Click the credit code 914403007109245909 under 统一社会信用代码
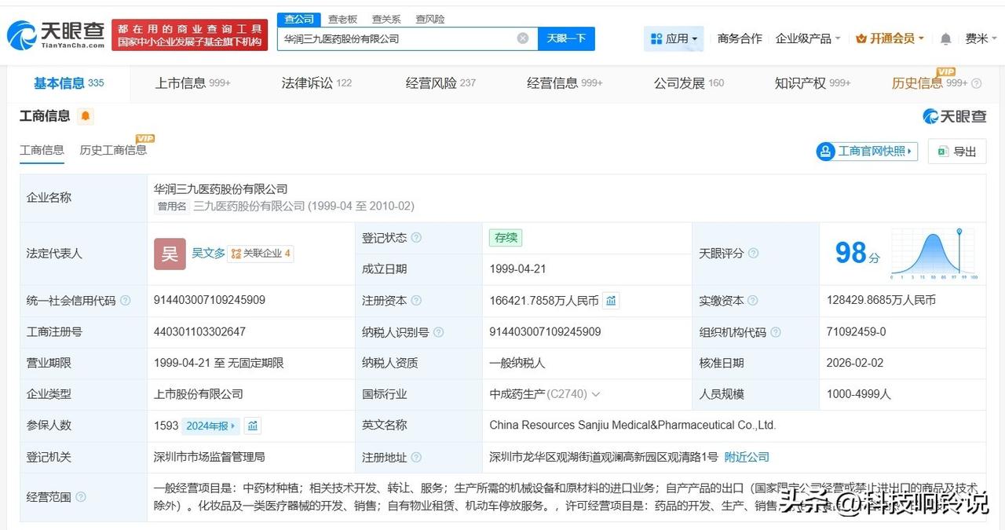The image size is (1005, 530). [210, 300]
